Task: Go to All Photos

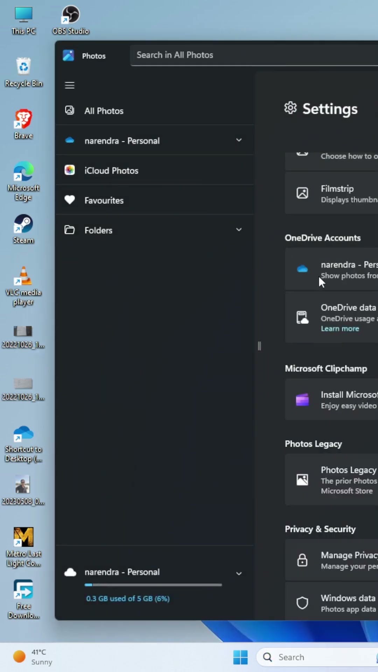Action: (x=154, y=111)
